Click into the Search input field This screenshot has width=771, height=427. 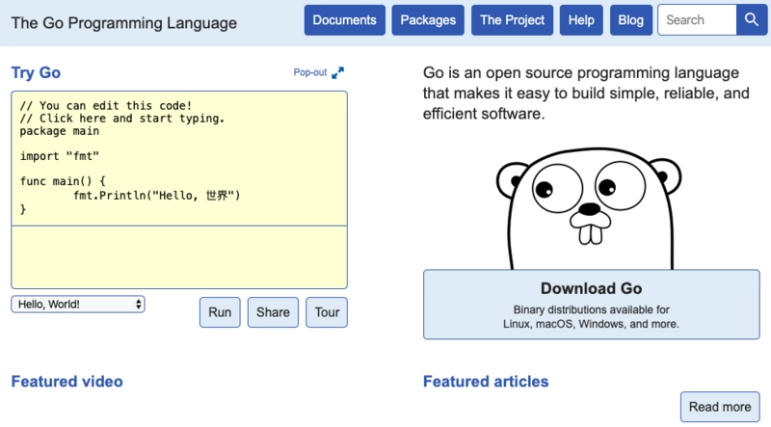click(x=697, y=20)
